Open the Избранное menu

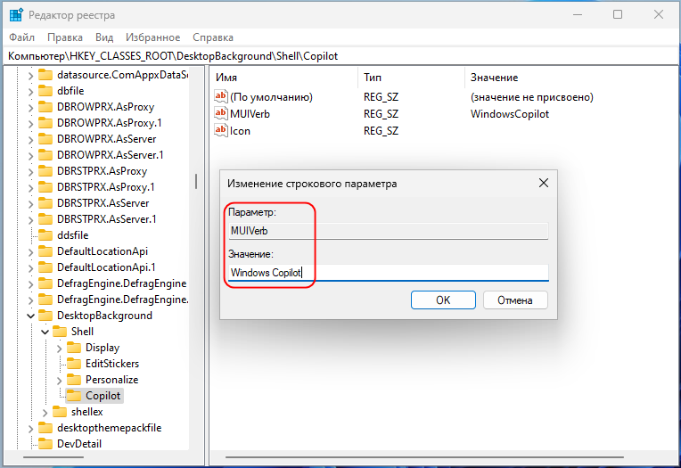(x=153, y=37)
